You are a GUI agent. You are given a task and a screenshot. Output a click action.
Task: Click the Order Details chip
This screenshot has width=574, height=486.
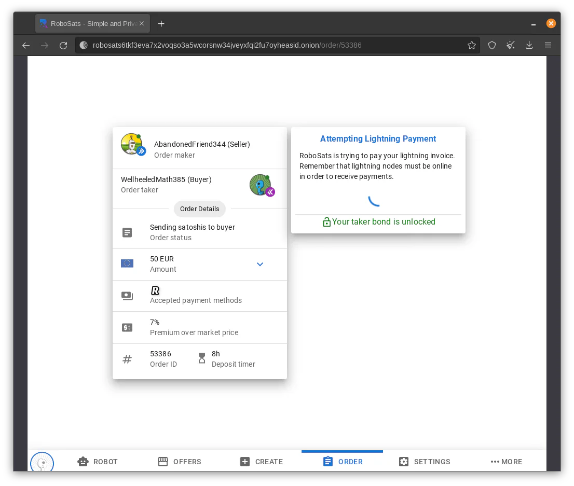[x=199, y=209]
